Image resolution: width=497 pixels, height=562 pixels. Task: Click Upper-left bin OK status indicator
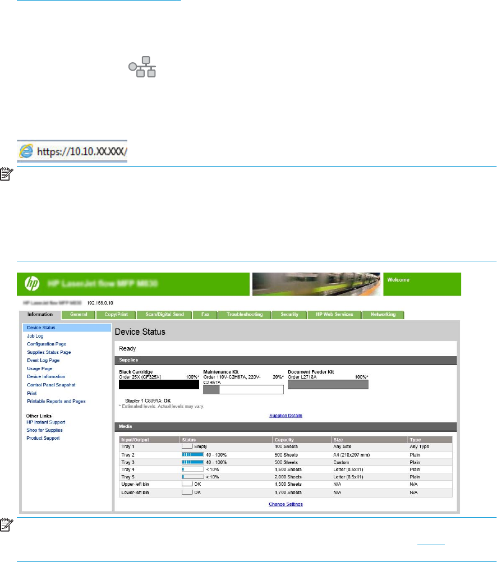(x=187, y=484)
